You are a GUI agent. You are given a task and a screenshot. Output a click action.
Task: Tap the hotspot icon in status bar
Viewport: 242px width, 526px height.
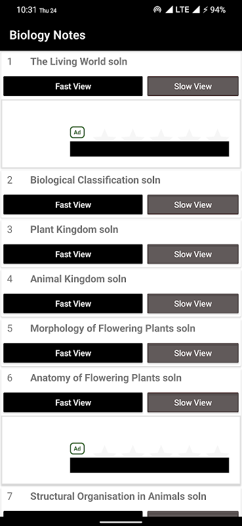tap(157, 10)
